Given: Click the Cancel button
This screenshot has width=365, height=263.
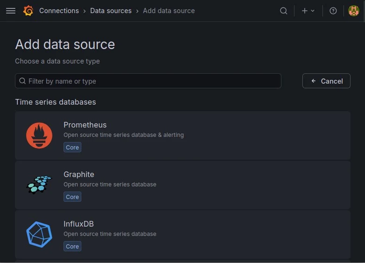Looking at the screenshot, I should tap(326, 81).
